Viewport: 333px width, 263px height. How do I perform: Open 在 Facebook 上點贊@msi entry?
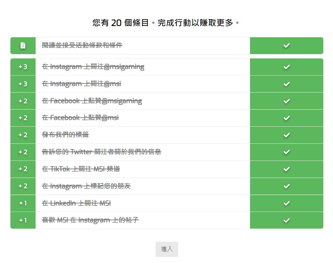click(80, 118)
